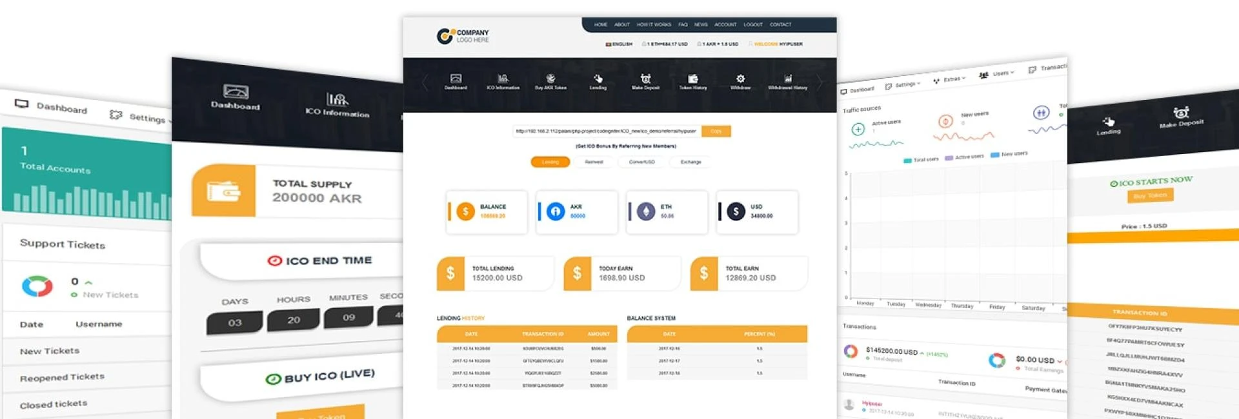Click the ICO Information icon in center panel
This screenshot has width=1239, height=419.
pyautogui.click(x=503, y=79)
